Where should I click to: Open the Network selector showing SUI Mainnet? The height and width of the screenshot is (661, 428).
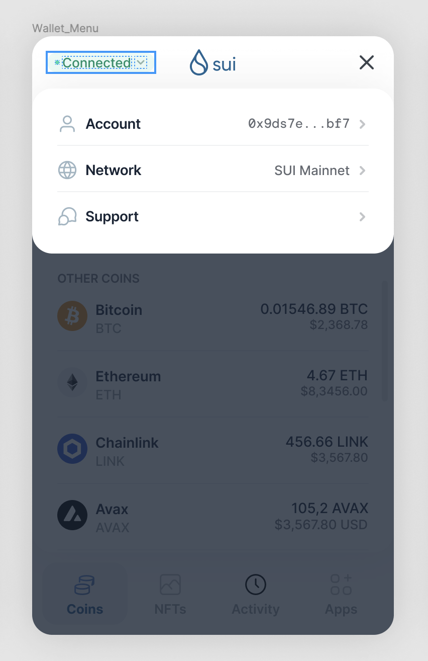(x=311, y=170)
